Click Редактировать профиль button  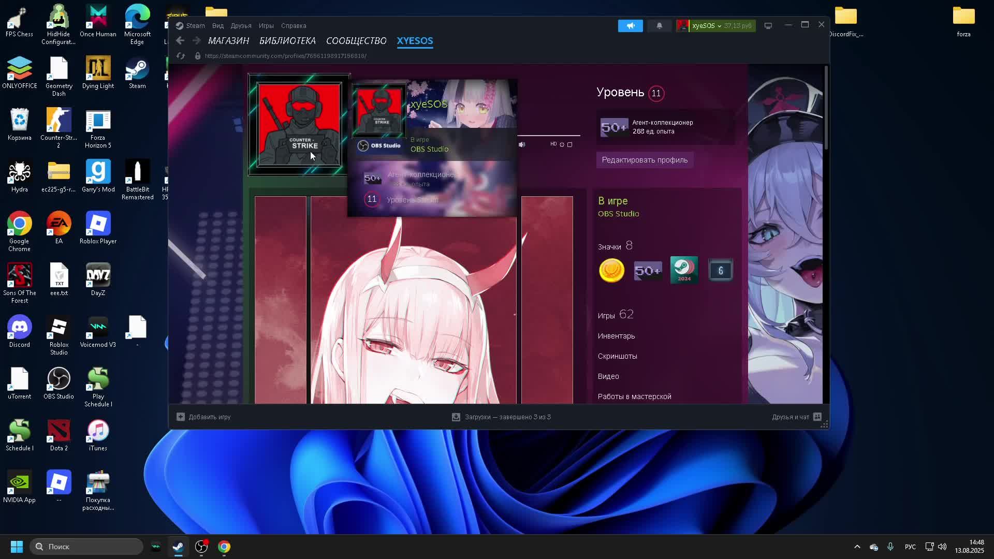point(645,160)
